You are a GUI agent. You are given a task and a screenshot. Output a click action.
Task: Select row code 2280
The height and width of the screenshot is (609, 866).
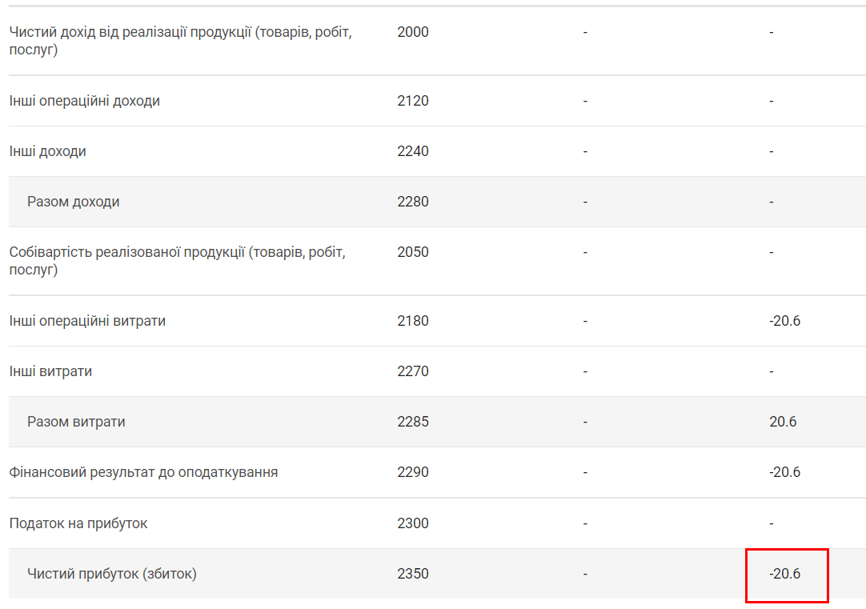(x=413, y=202)
